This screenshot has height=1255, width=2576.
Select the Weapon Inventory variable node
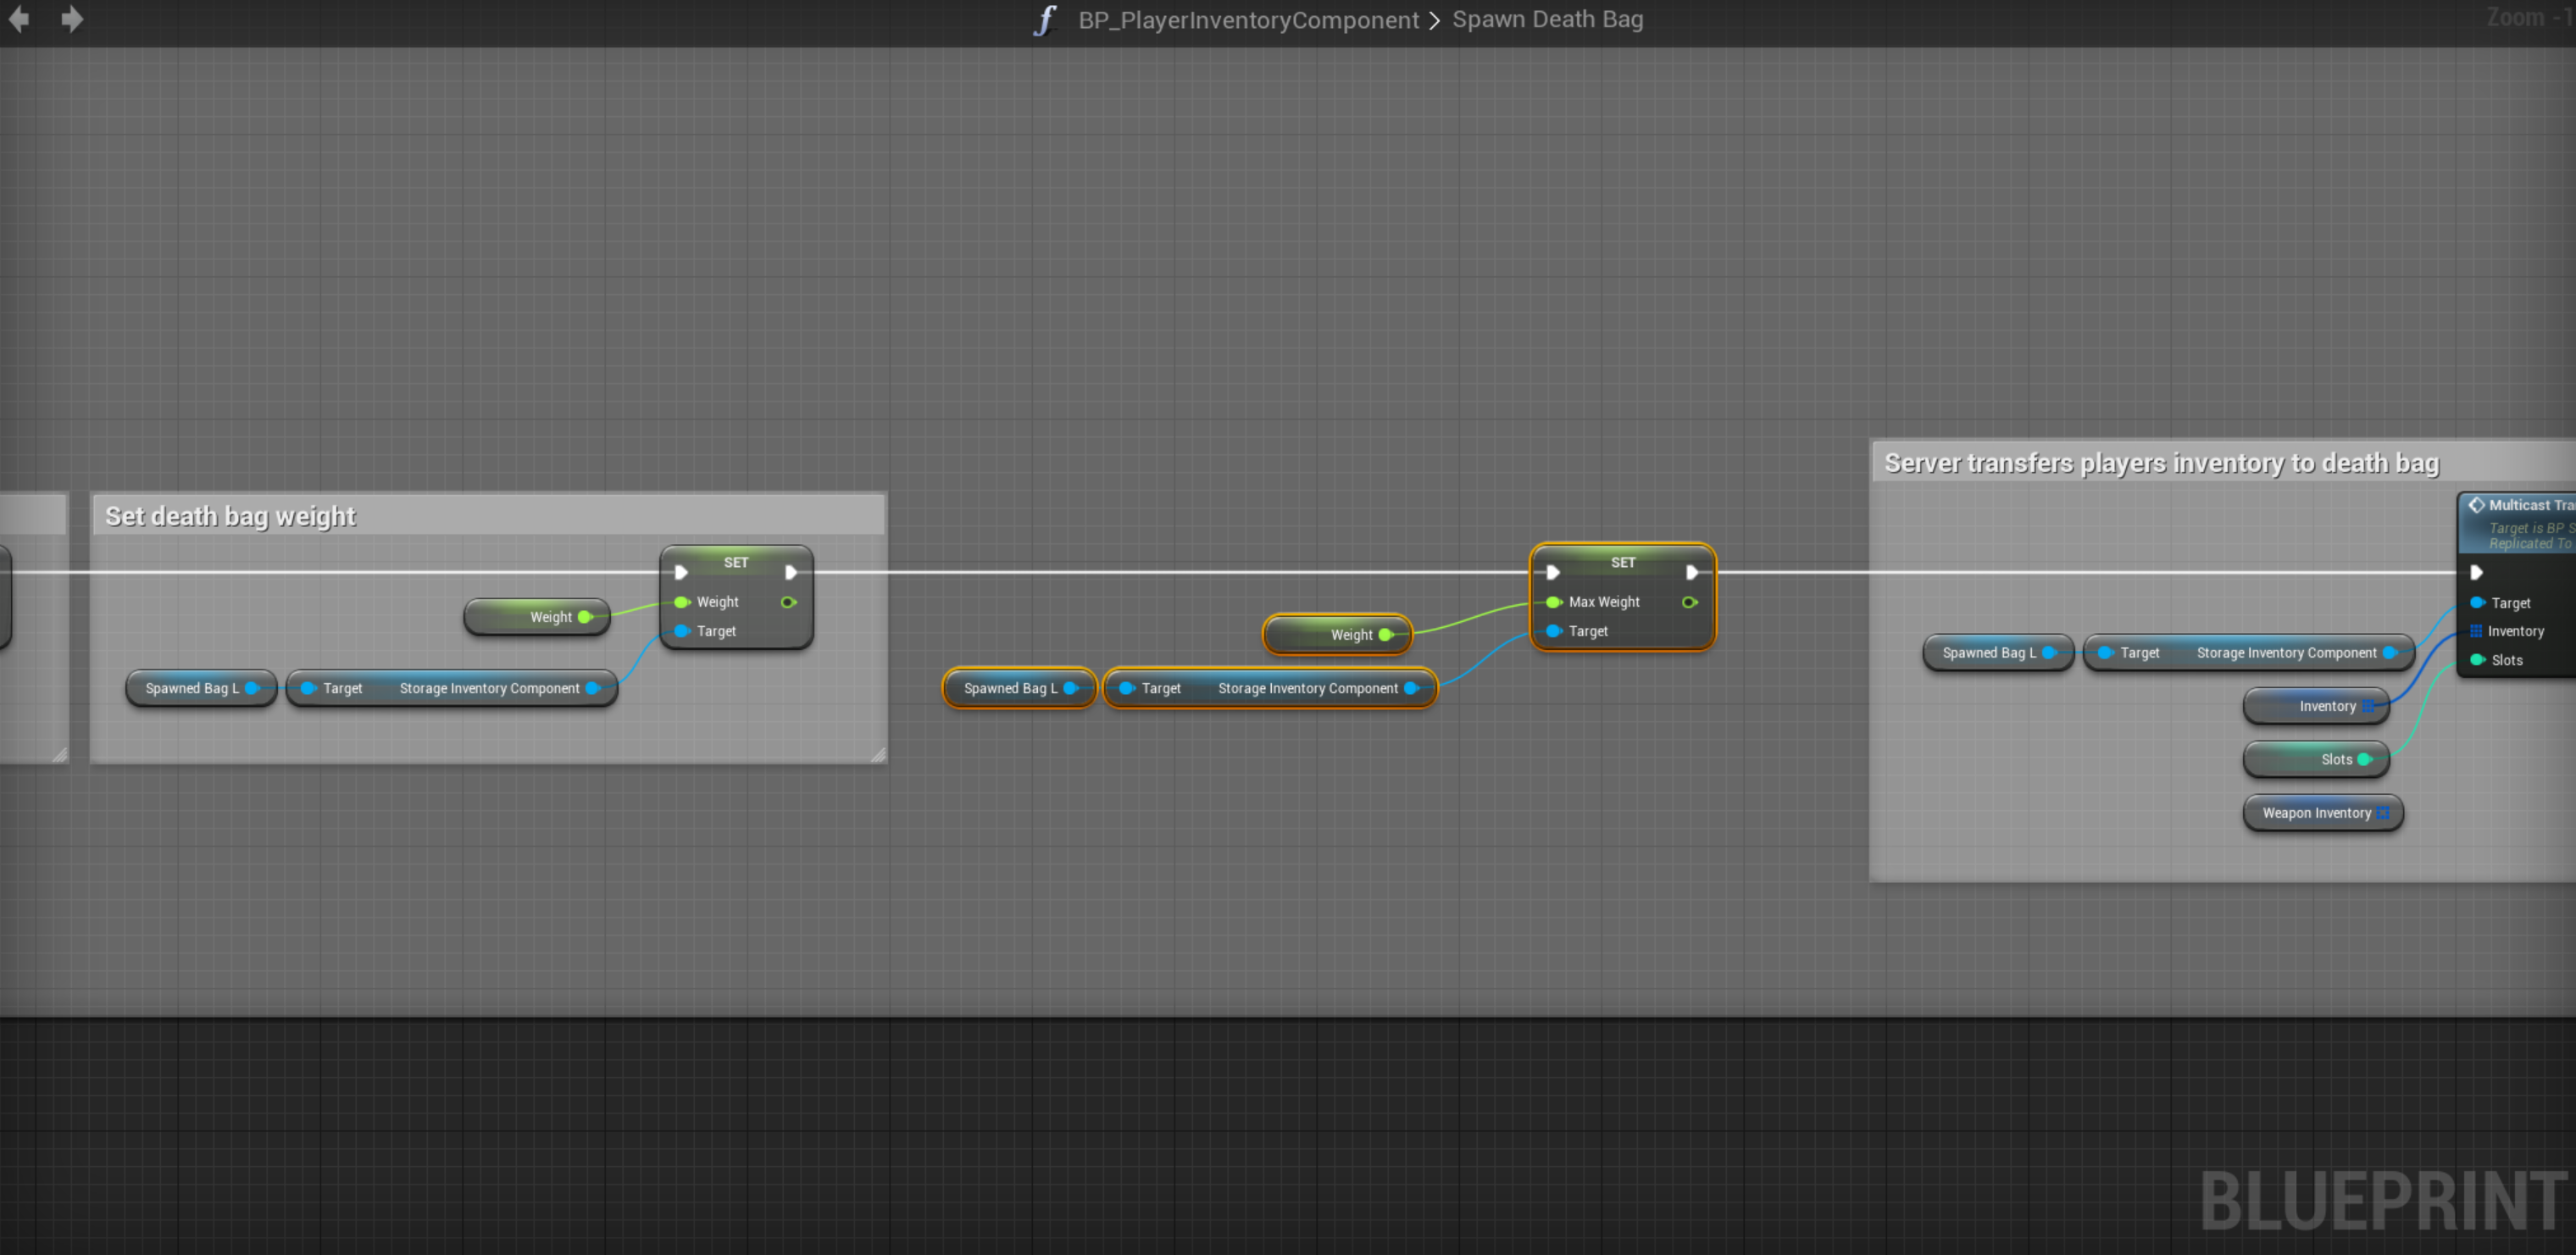(x=2315, y=813)
